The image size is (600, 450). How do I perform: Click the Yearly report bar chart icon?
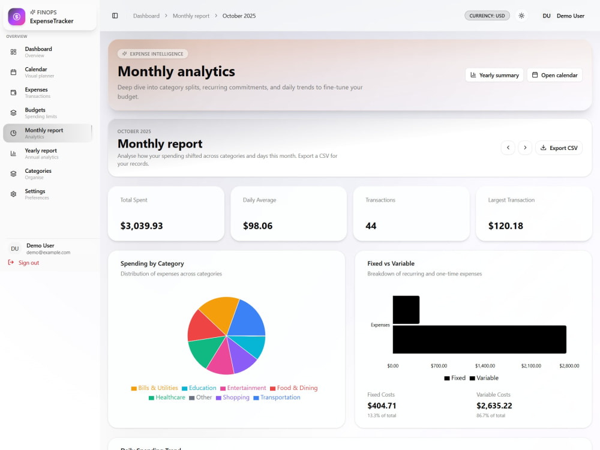point(13,154)
